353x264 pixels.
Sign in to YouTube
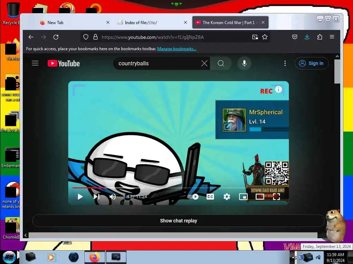[312, 63]
